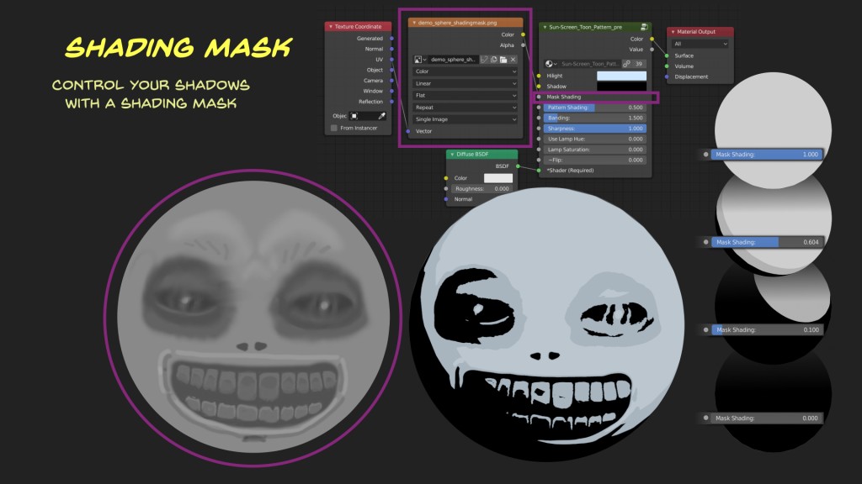Enable the From Instancer checkbox
862x484 pixels.
pyautogui.click(x=334, y=128)
